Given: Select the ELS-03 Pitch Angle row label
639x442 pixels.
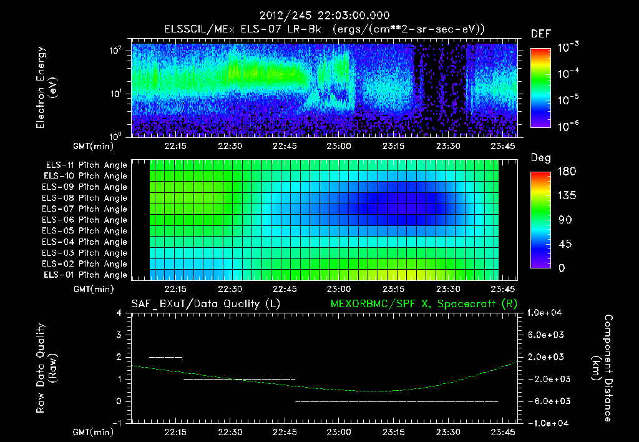Looking at the screenshot, I should (x=85, y=253).
